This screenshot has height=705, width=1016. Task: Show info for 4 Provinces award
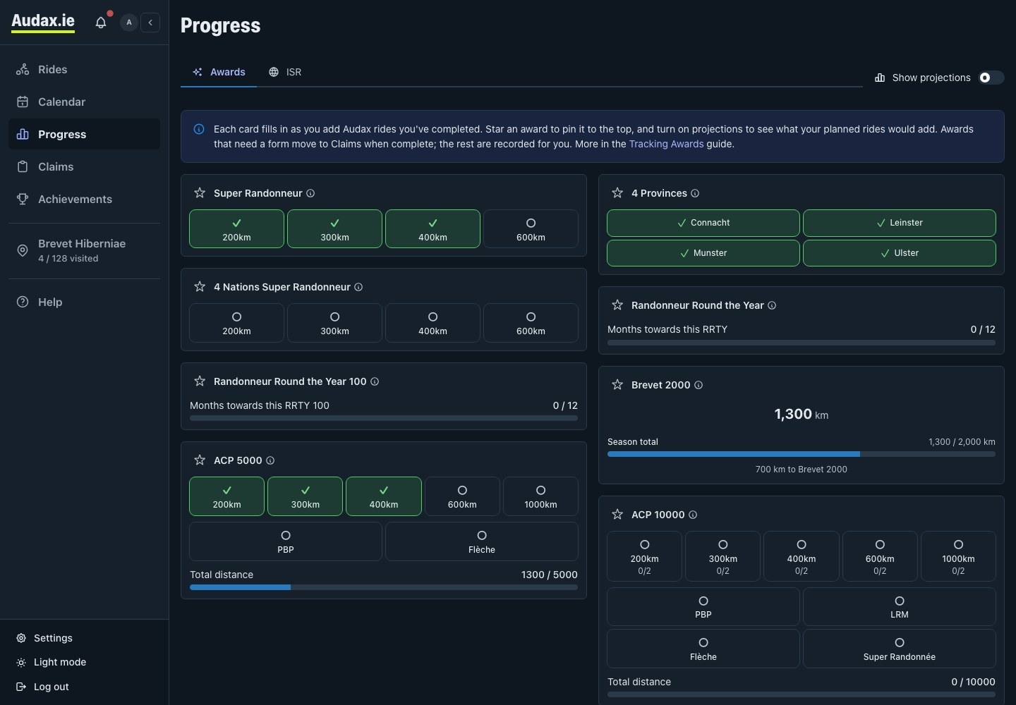pos(695,193)
